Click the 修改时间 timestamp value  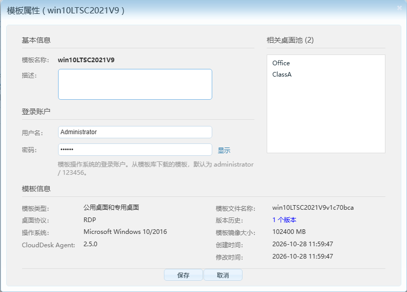click(303, 257)
